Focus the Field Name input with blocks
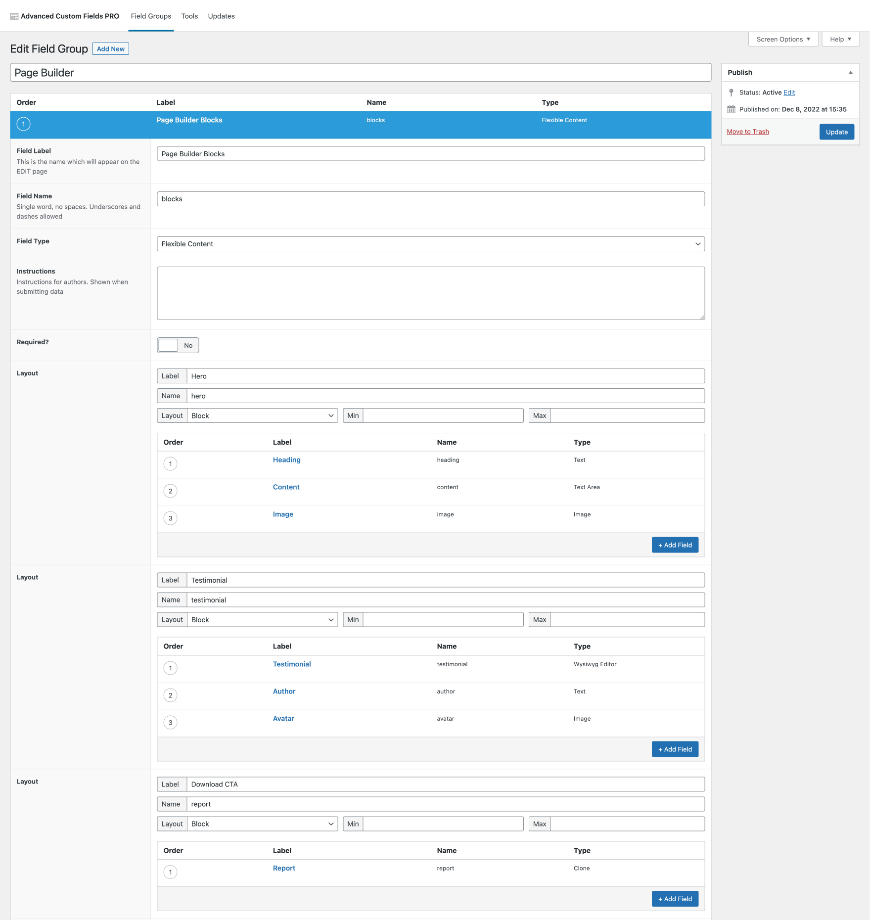871x920 pixels. coord(431,199)
